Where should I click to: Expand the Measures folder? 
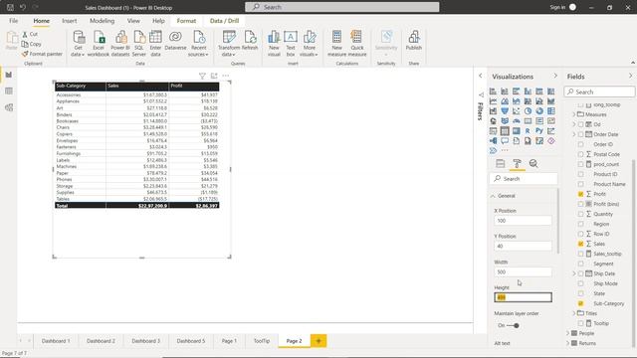574,114
